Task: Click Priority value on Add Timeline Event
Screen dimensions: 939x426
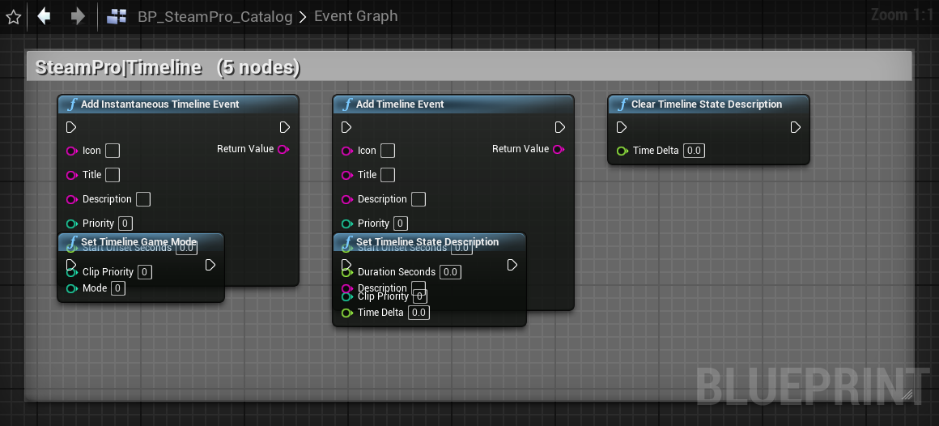Action: 401,224
